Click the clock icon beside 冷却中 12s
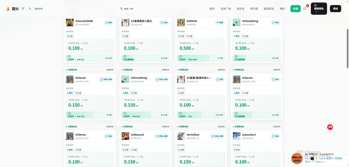Screen dimensions: 349x167 coord(181,113)
